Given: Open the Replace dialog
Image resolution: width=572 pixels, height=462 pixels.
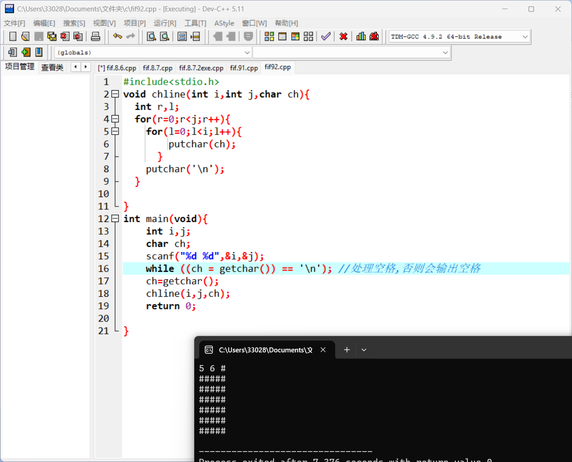Looking at the screenshot, I should point(165,37).
